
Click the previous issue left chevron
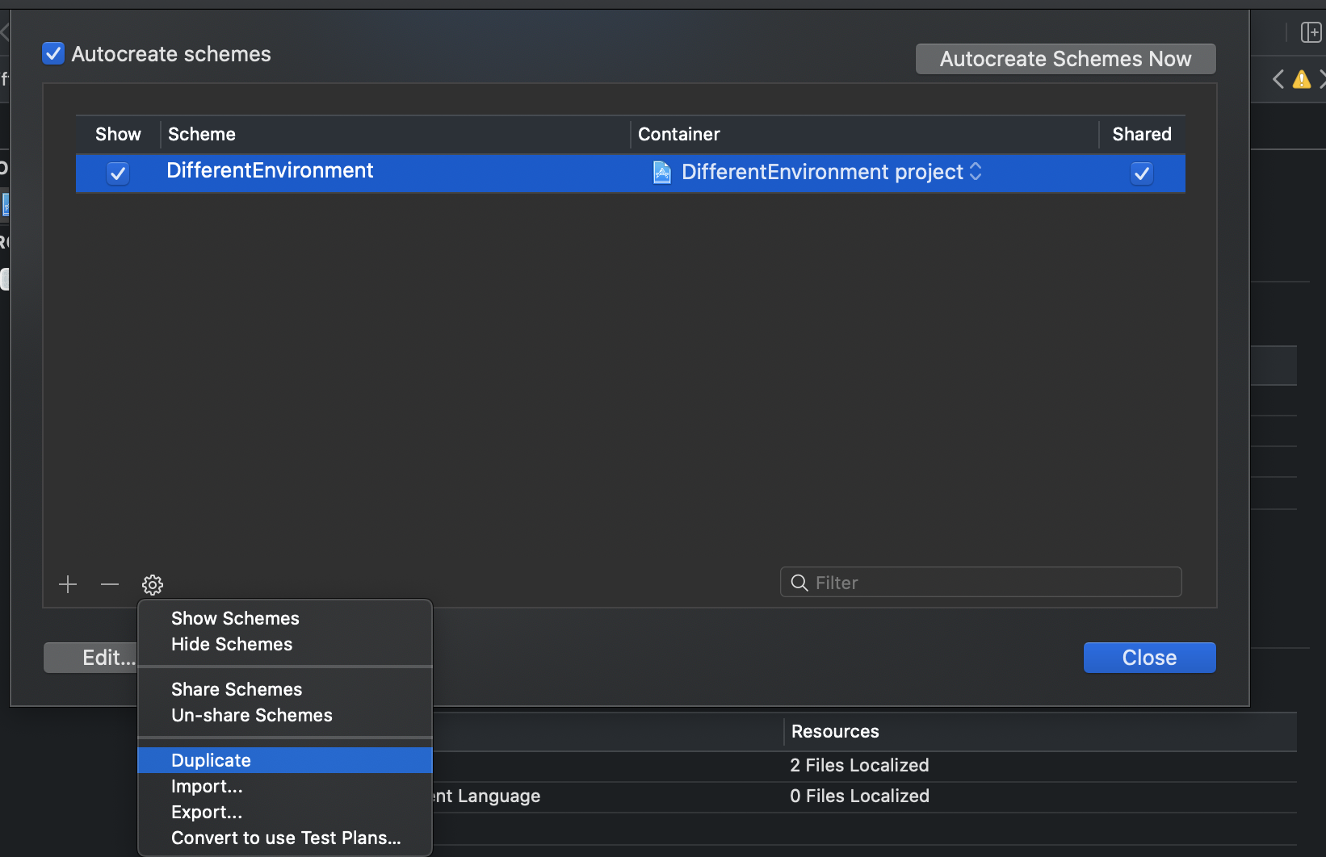click(1278, 79)
